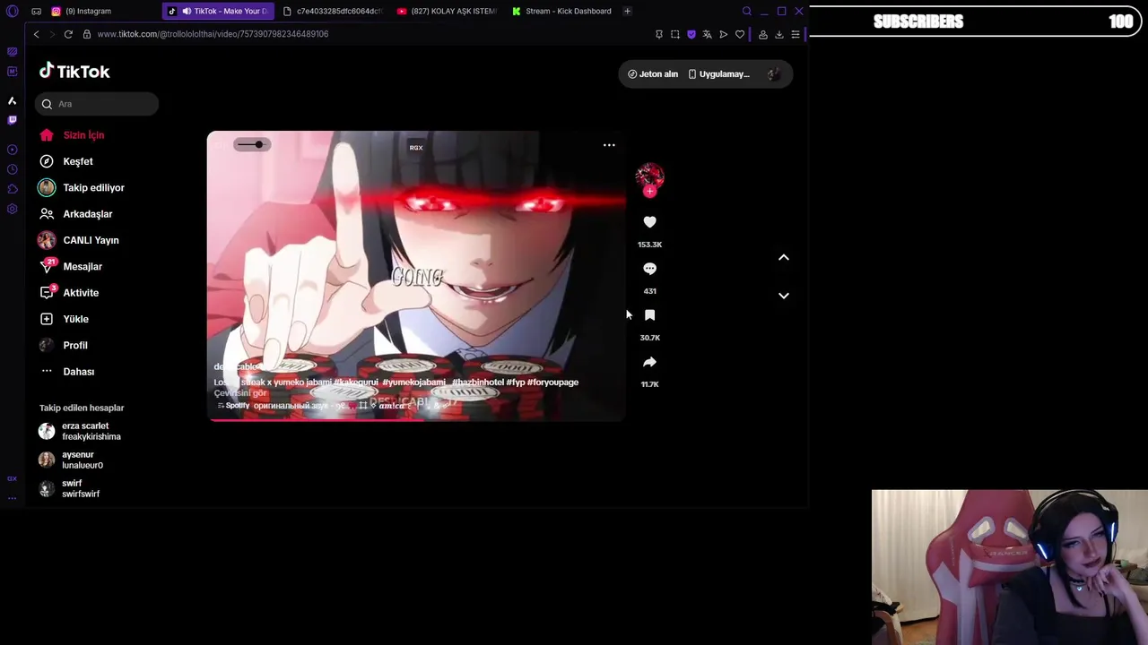Open tab search magnifier icon
This screenshot has width=1148, height=645.
point(747,12)
